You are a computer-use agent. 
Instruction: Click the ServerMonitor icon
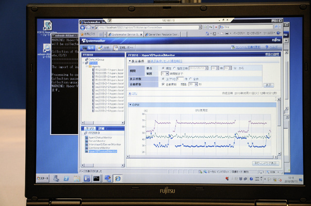[86, 141]
